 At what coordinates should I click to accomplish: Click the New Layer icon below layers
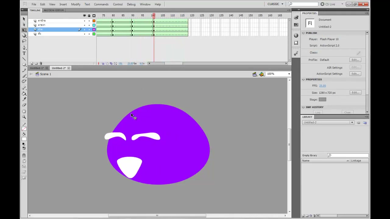[31, 63]
